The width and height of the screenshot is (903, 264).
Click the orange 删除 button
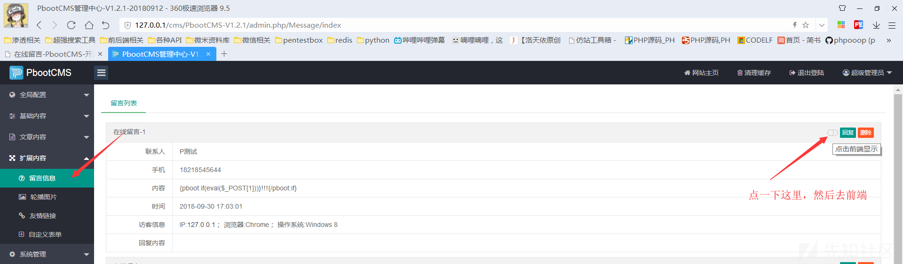pyautogui.click(x=866, y=133)
